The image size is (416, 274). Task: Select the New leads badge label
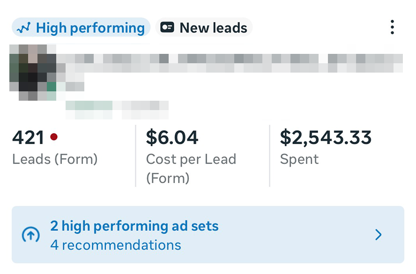[213, 28]
